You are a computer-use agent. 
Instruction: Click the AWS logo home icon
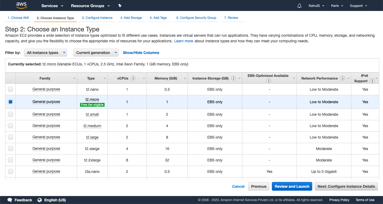click(x=21, y=5)
